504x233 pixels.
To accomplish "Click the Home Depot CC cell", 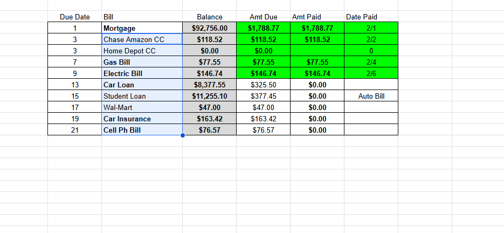I will point(142,51).
